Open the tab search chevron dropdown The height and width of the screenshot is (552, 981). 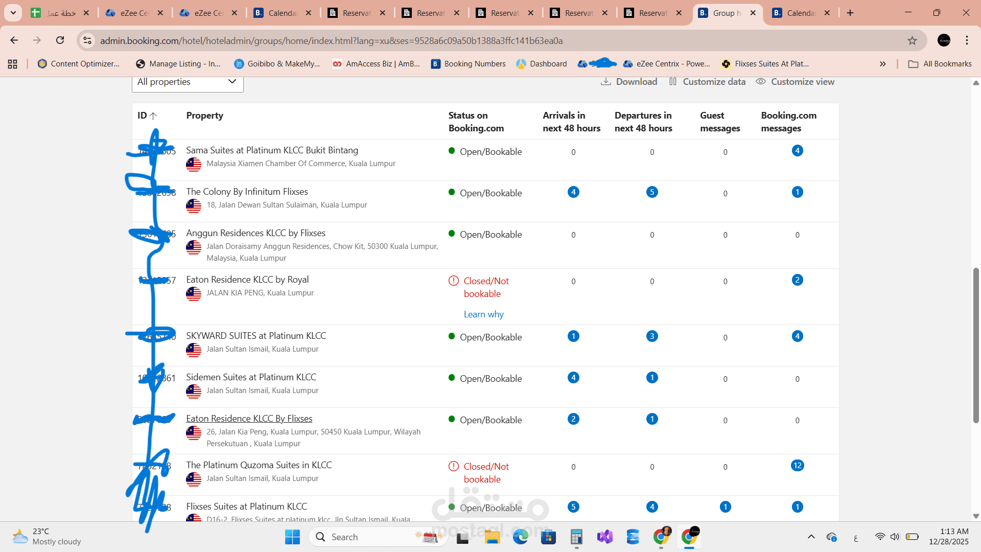point(13,13)
